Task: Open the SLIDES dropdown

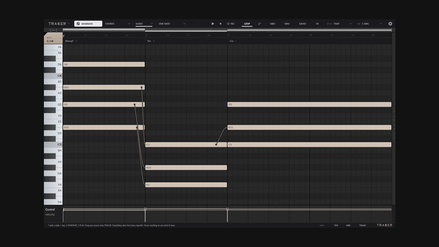Action: coord(144,24)
